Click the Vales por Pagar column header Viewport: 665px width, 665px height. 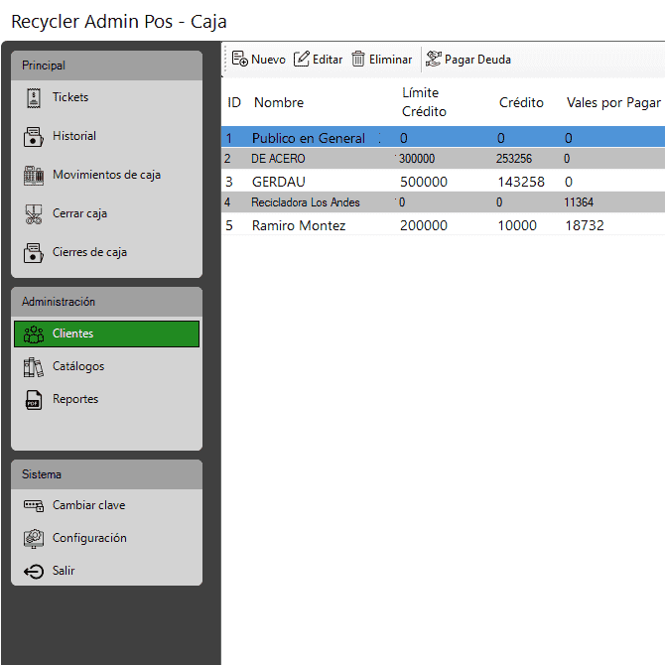pyautogui.click(x=613, y=102)
